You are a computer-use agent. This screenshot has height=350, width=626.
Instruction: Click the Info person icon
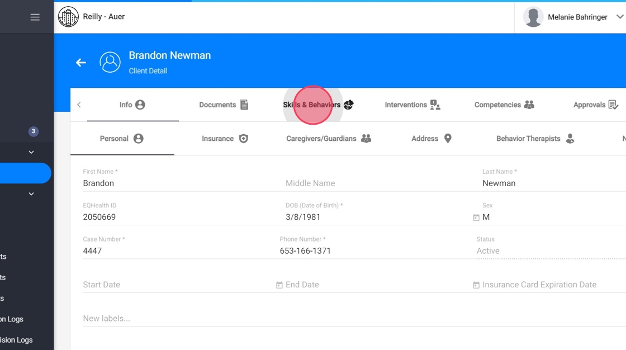(x=140, y=105)
